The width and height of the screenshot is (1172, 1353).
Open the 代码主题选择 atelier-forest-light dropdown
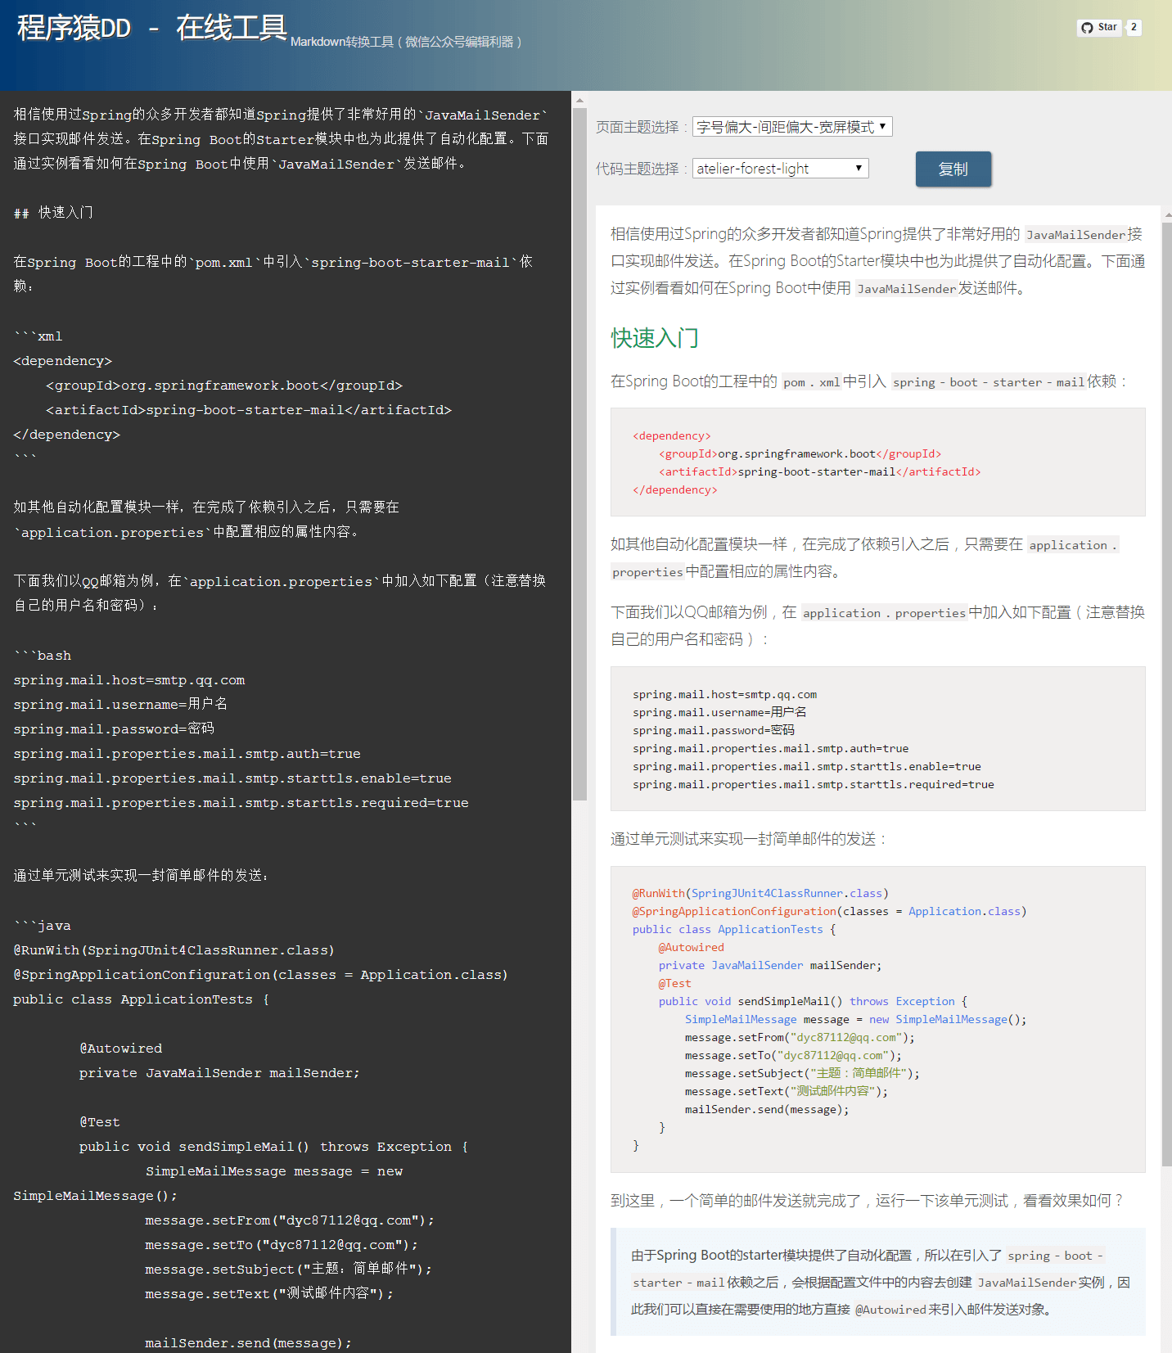pyautogui.click(x=780, y=169)
